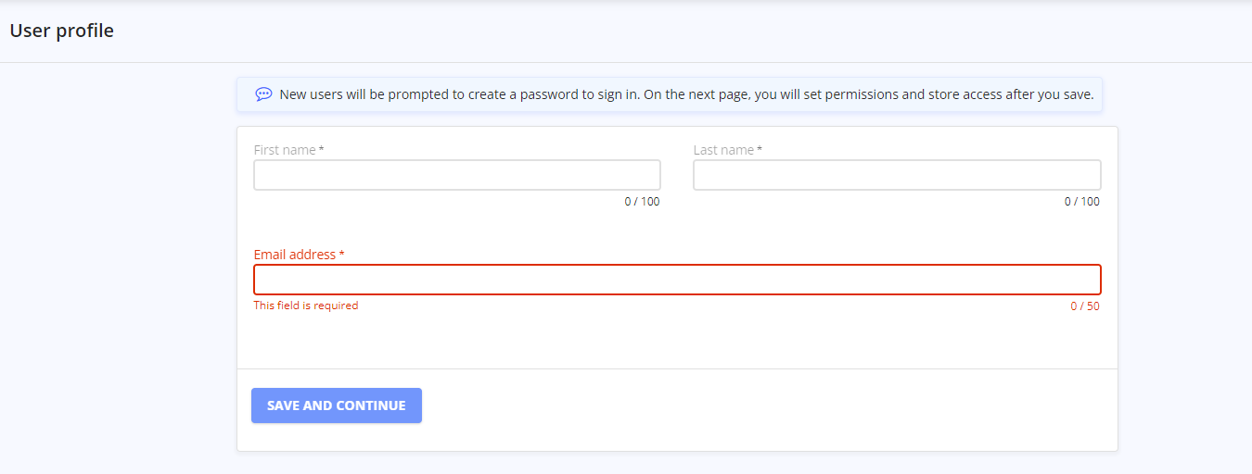This screenshot has height=474, width=1252.
Task: Click the 'This field is required' error message
Action: coord(306,306)
